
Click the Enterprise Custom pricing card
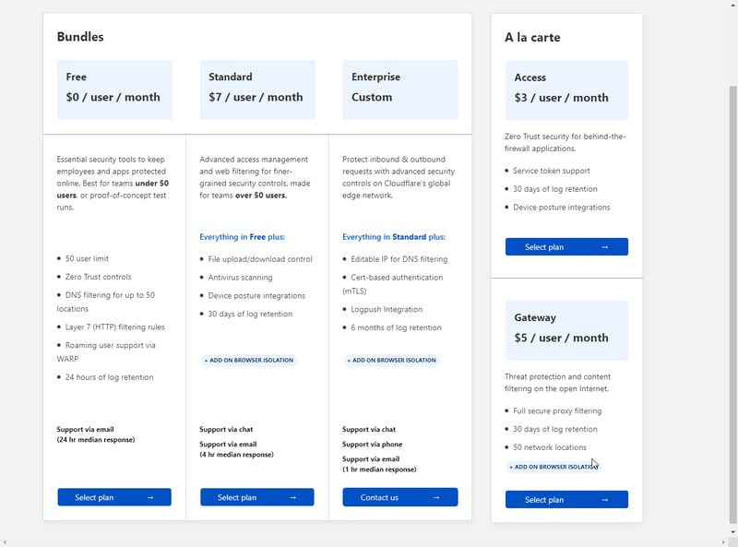click(400, 89)
